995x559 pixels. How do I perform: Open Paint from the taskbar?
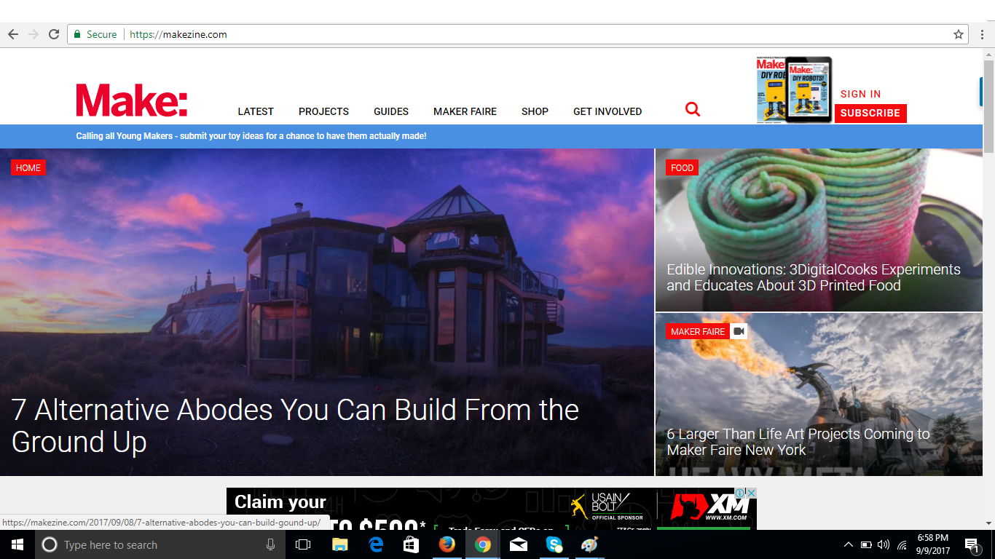pyautogui.click(x=589, y=544)
